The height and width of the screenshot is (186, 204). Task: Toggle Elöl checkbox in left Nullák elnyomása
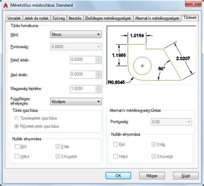17,147
